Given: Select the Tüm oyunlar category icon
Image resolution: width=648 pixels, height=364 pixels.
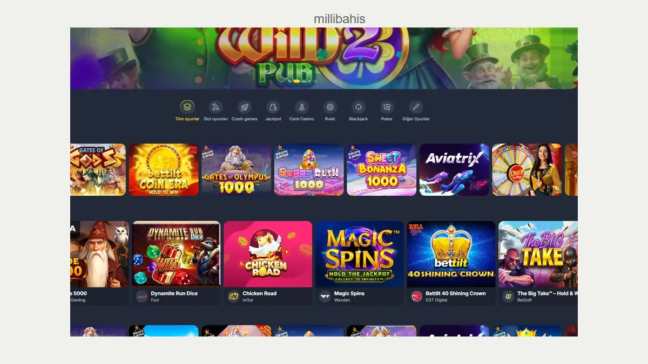Looking at the screenshot, I should point(187,107).
